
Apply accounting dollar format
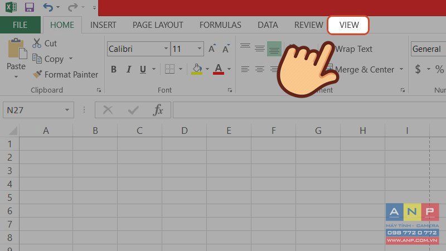(x=418, y=69)
